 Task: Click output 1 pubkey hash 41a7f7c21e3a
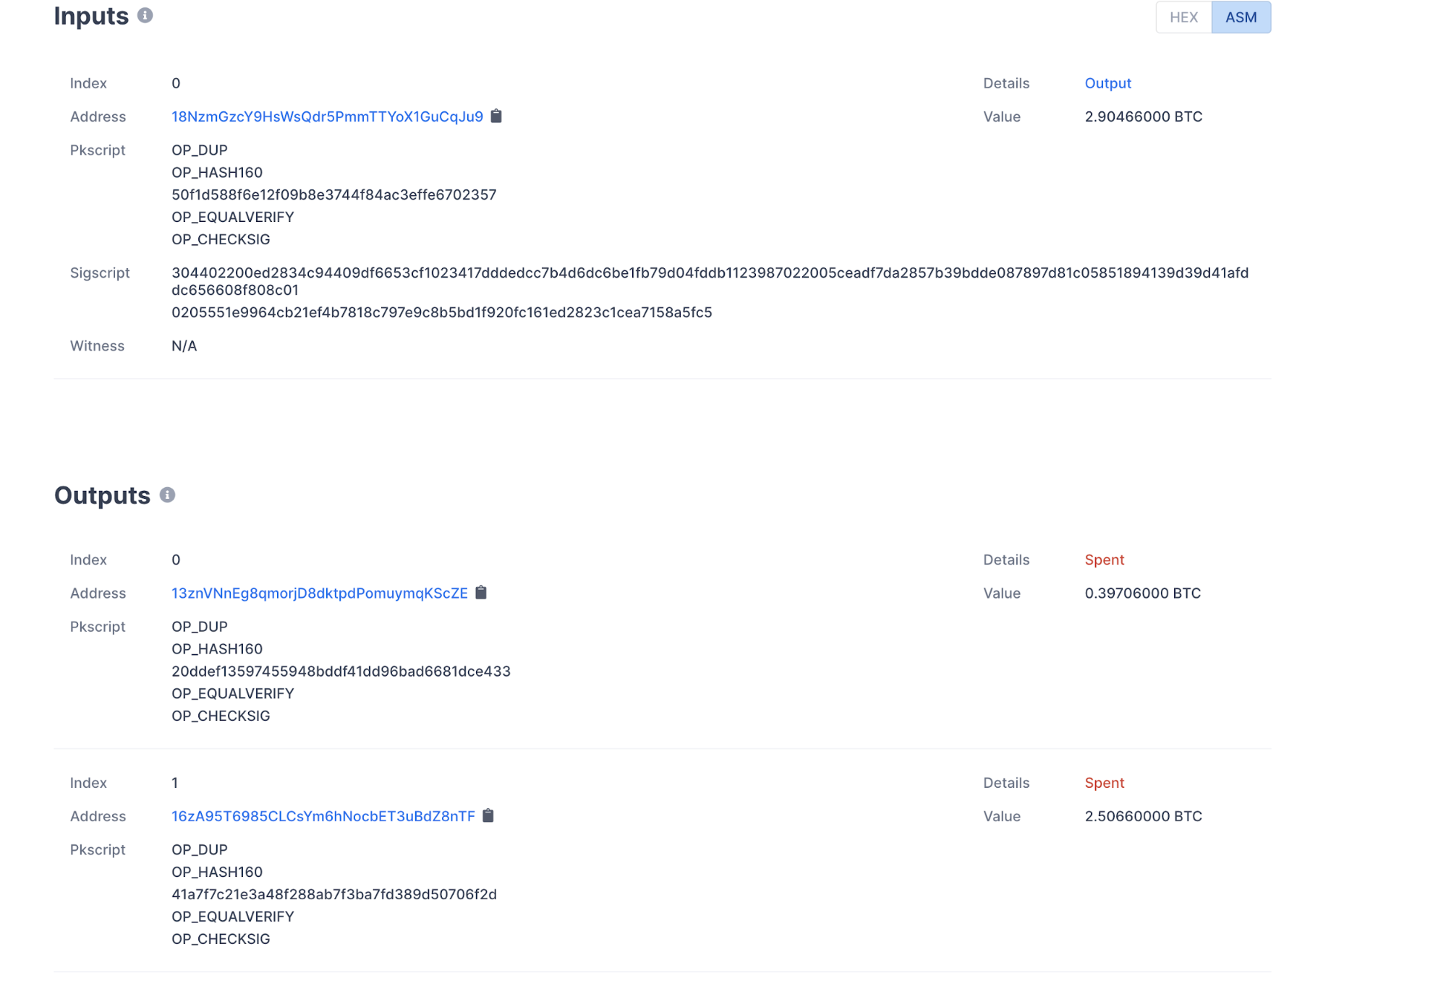click(x=333, y=894)
